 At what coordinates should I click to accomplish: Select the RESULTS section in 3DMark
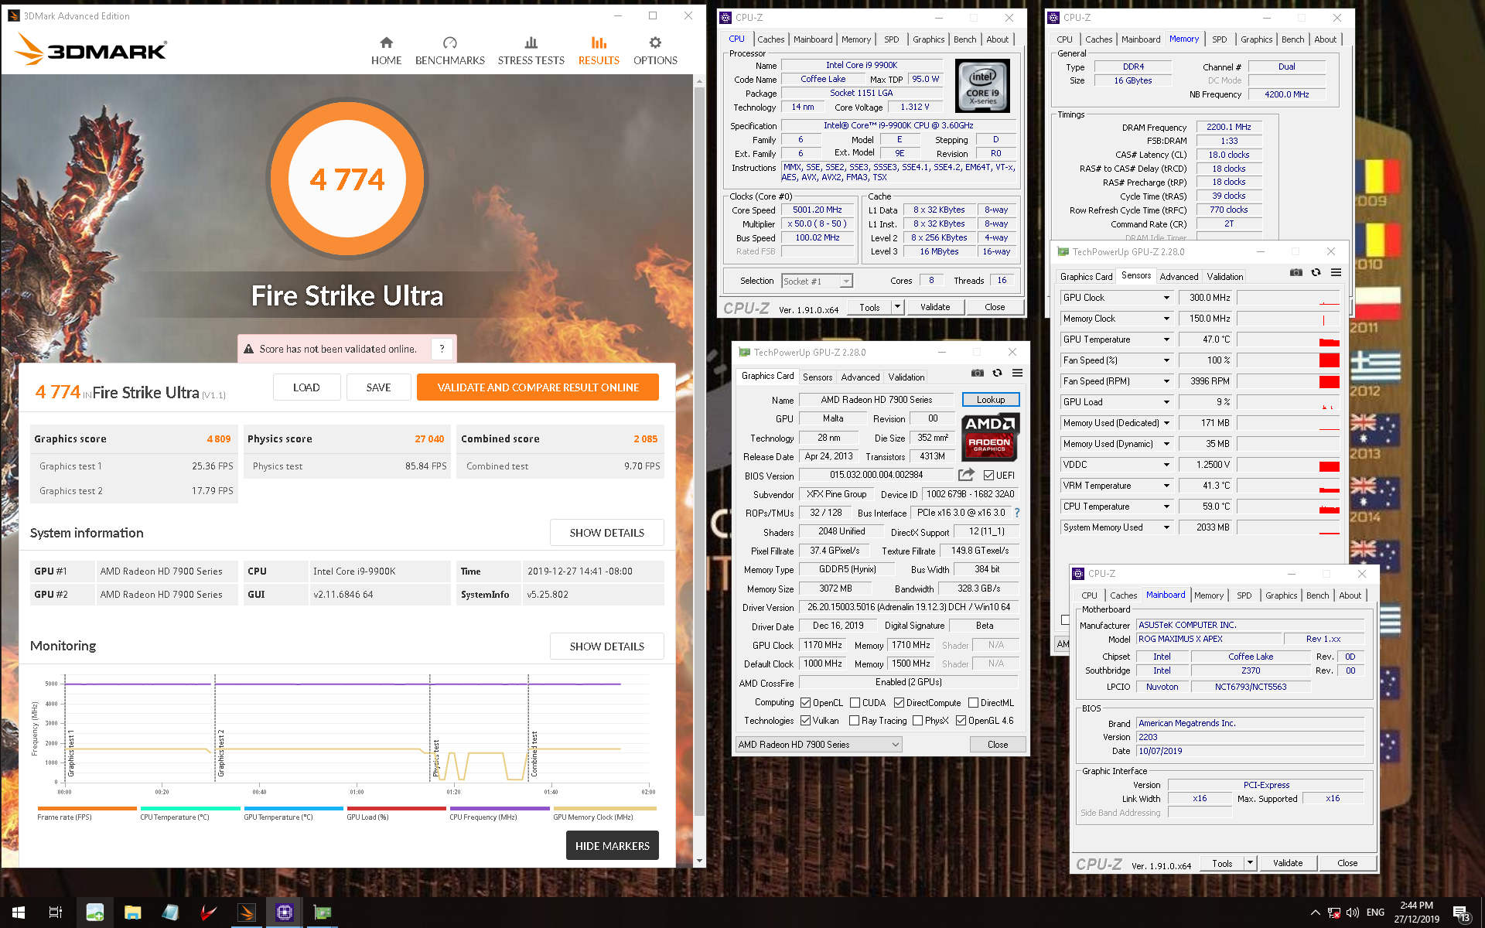[599, 51]
